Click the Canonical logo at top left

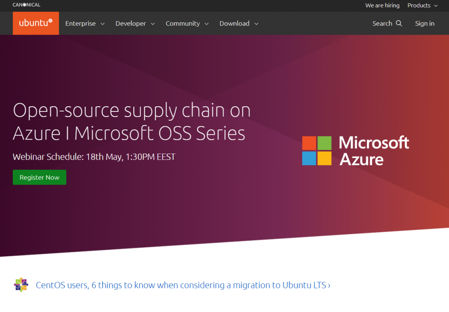[26, 5]
